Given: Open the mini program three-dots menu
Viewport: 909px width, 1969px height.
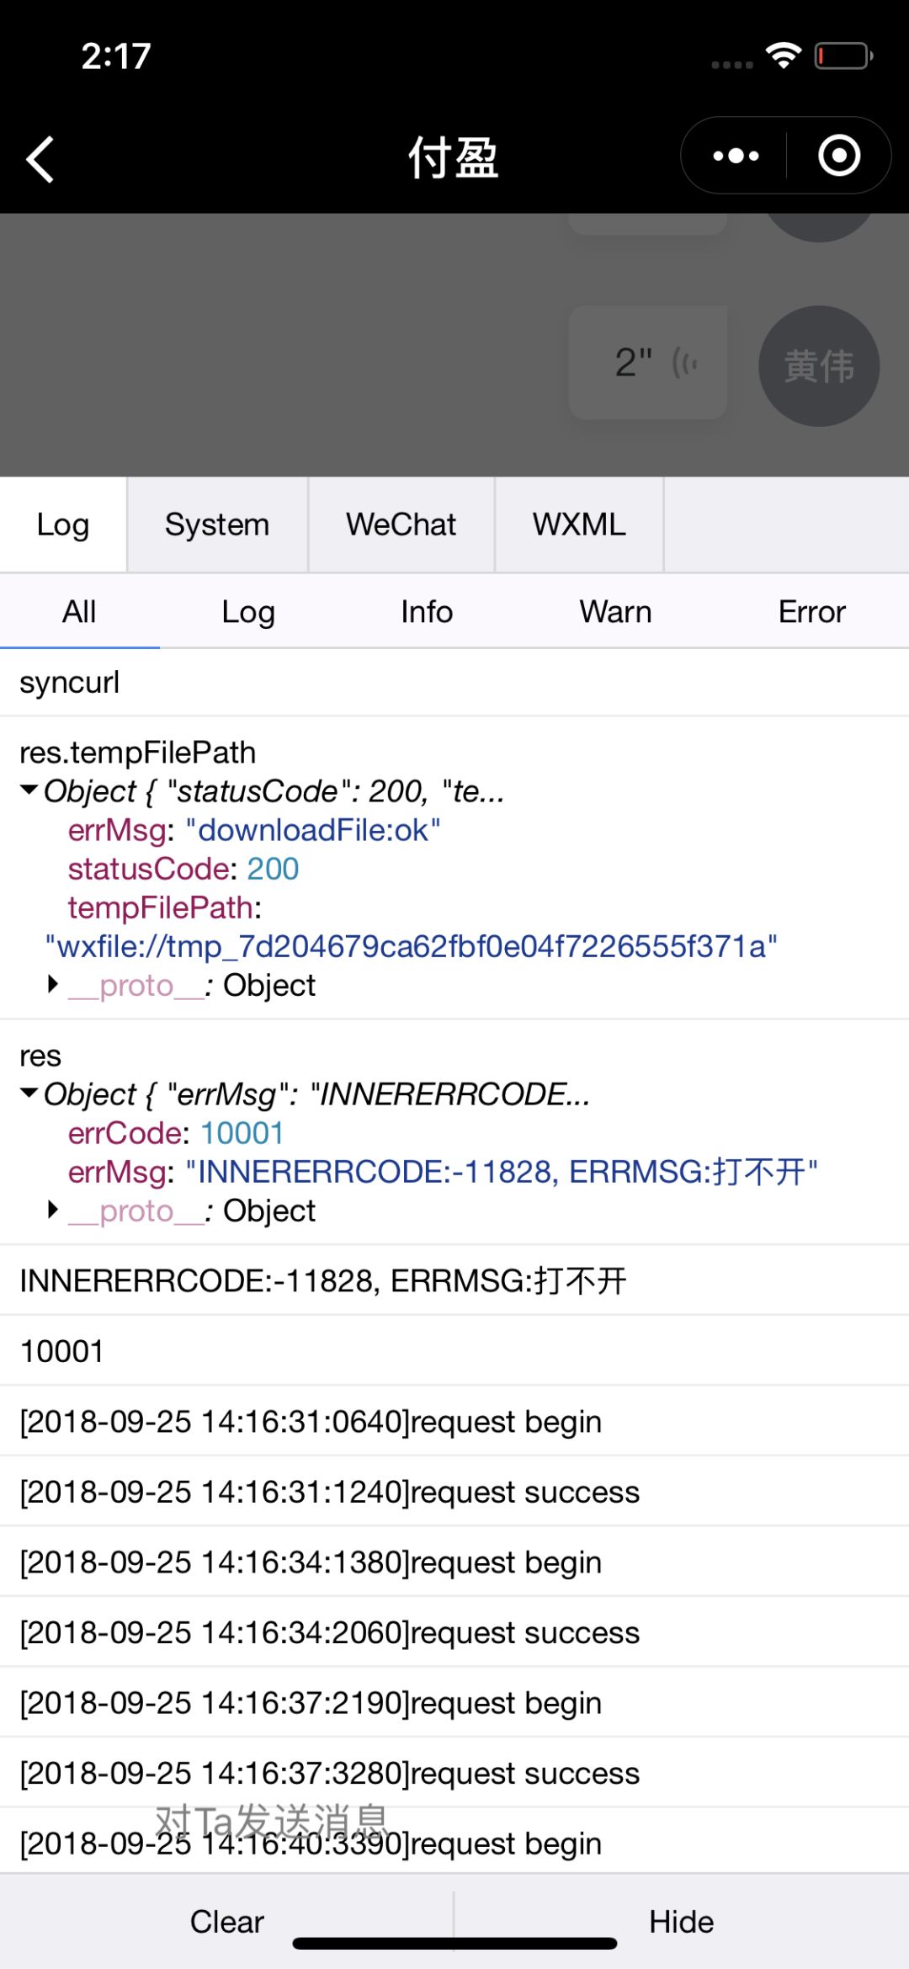Looking at the screenshot, I should pos(736,156).
